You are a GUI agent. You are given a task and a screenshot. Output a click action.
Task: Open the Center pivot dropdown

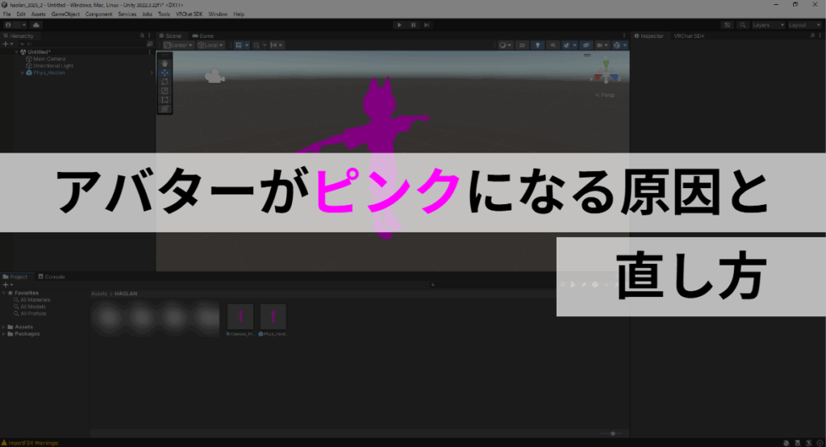(x=178, y=45)
